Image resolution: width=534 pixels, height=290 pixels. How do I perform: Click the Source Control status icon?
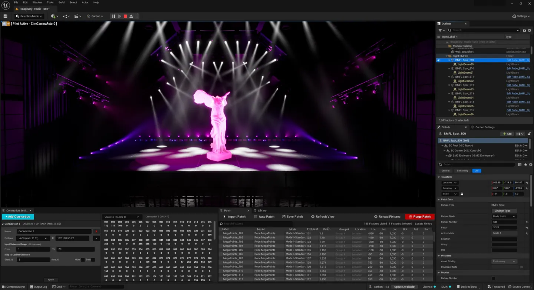click(520, 287)
